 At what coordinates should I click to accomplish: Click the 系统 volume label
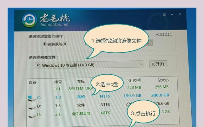tap(81, 97)
